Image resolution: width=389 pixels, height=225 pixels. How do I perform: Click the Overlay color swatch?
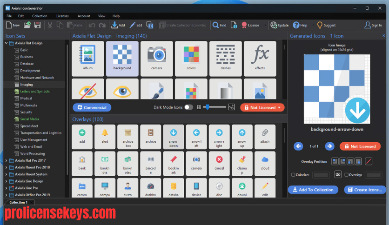pos(373,175)
